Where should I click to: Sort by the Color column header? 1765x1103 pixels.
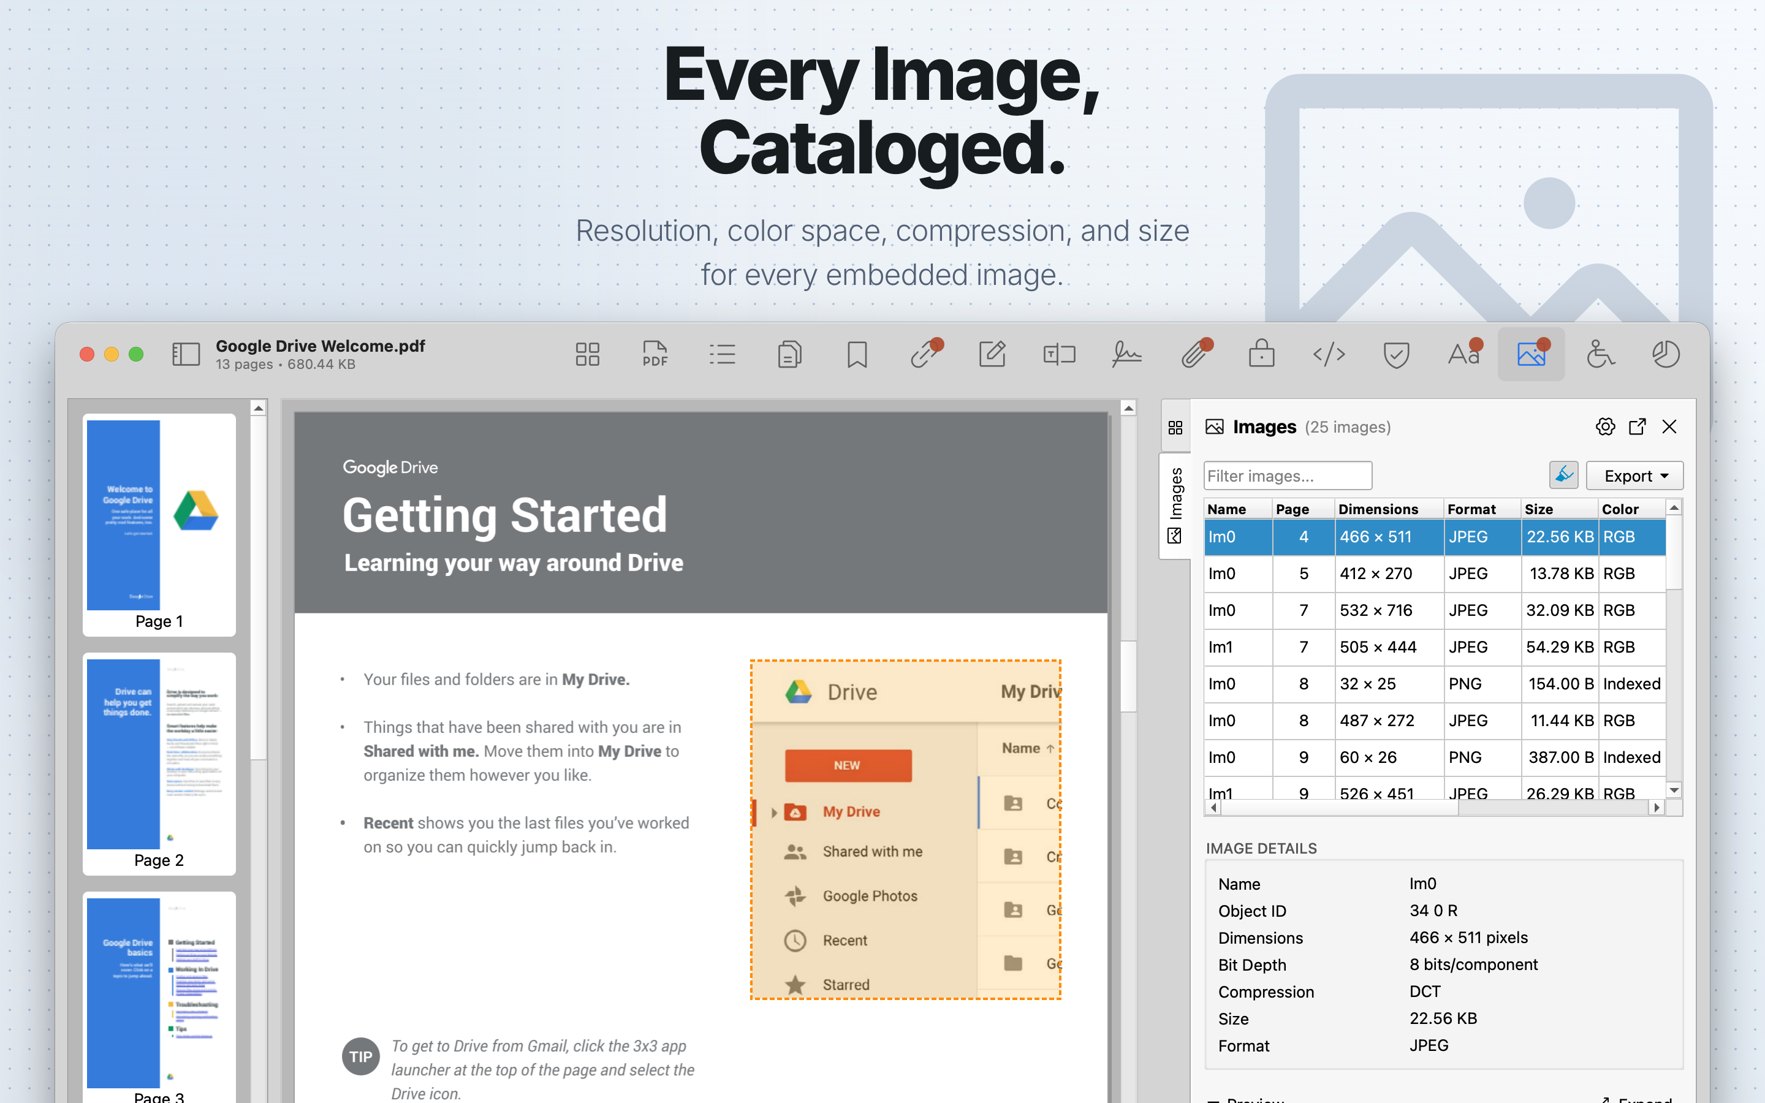point(1631,509)
